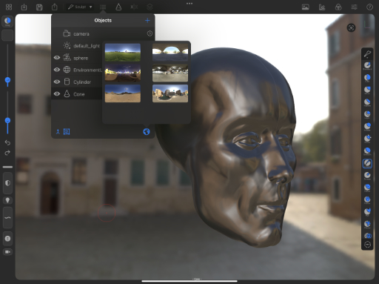Toggle the mask shield button
The image size is (379, 284).
click(7, 183)
